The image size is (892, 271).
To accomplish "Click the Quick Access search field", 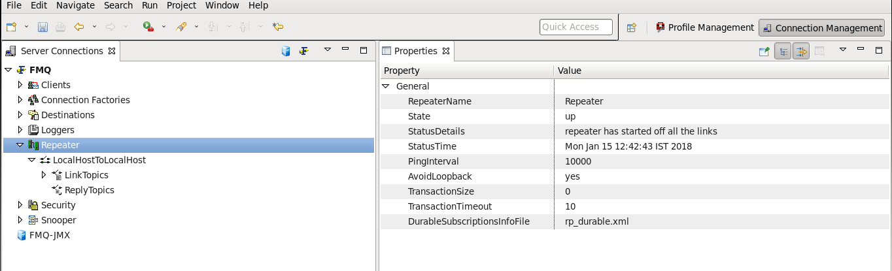I will [576, 27].
